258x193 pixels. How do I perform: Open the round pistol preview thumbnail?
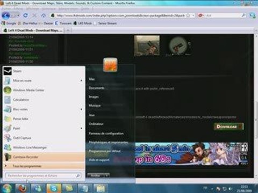(178, 46)
